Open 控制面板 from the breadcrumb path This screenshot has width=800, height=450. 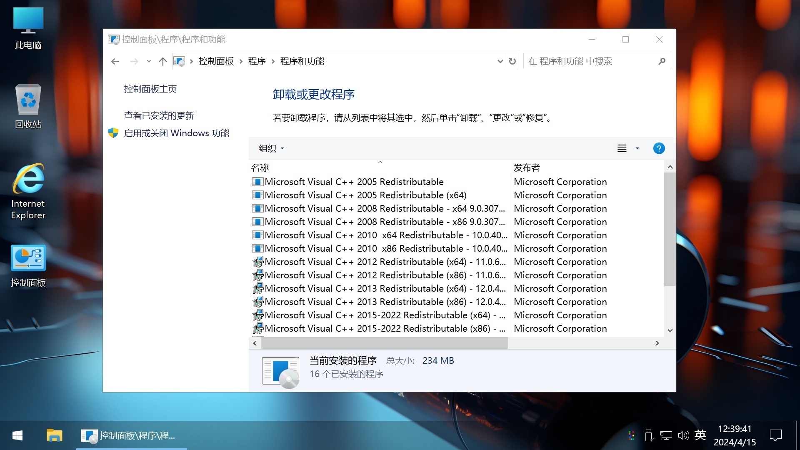point(216,61)
